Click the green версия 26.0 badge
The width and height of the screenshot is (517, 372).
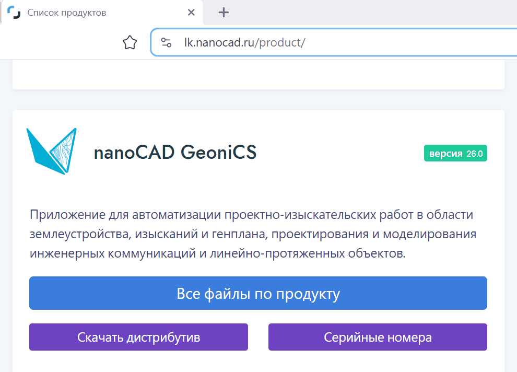tap(455, 154)
